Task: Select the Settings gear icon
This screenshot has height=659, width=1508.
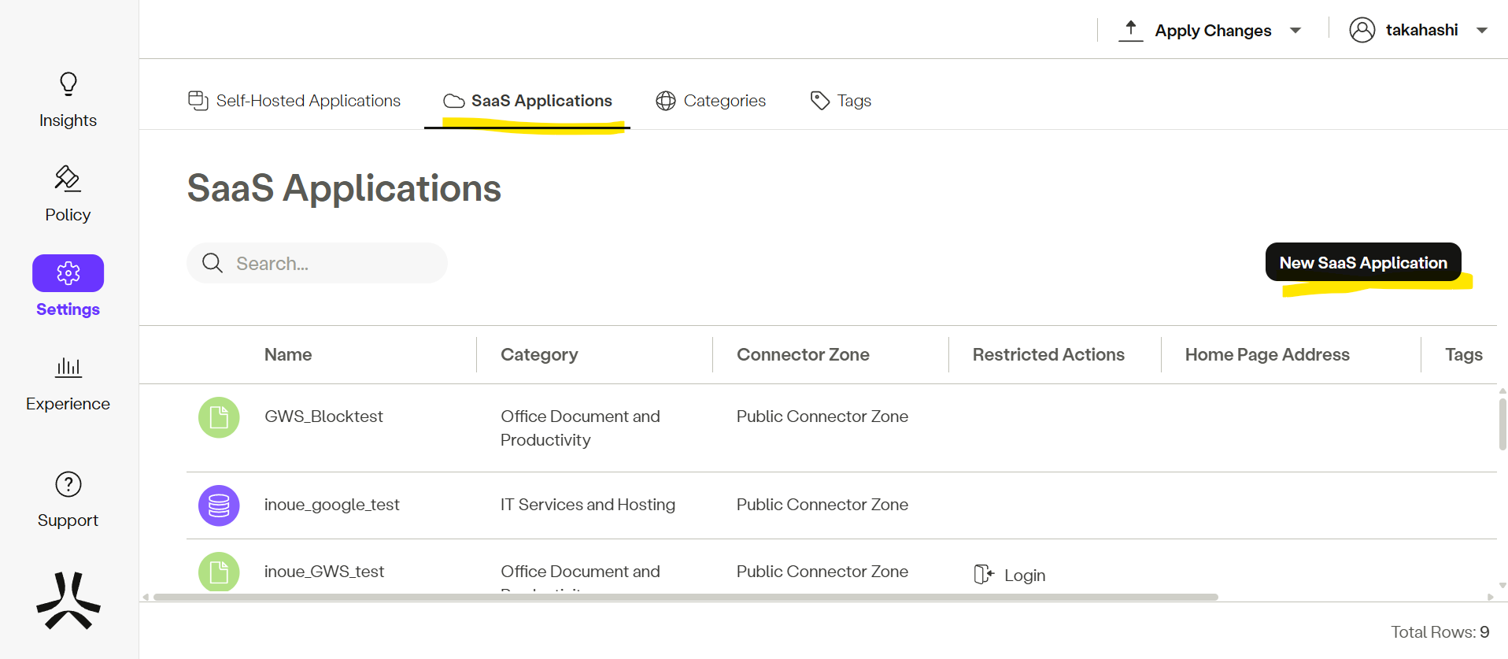Action: (x=68, y=273)
